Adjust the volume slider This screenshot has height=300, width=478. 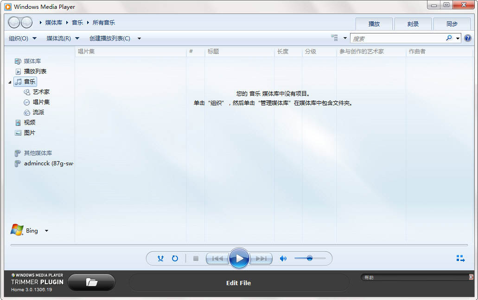tap(310, 259)
